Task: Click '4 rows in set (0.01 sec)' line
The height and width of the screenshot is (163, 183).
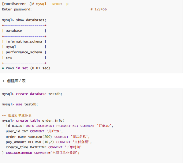Action: click(26, 68)
